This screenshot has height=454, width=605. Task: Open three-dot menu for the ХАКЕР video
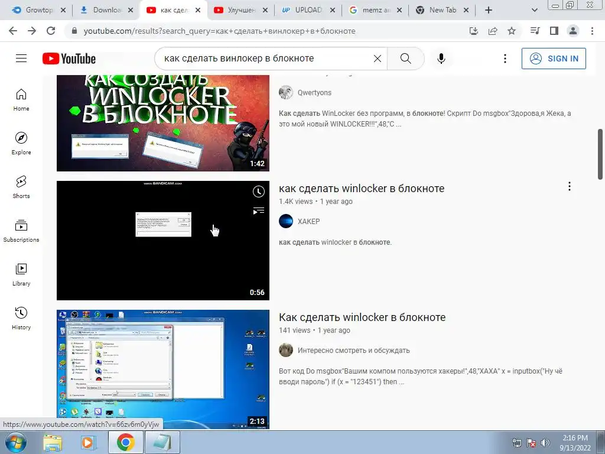click(x=569, y=186)
